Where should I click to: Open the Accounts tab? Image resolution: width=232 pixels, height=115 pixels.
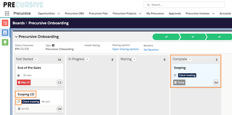click(225, 13)
